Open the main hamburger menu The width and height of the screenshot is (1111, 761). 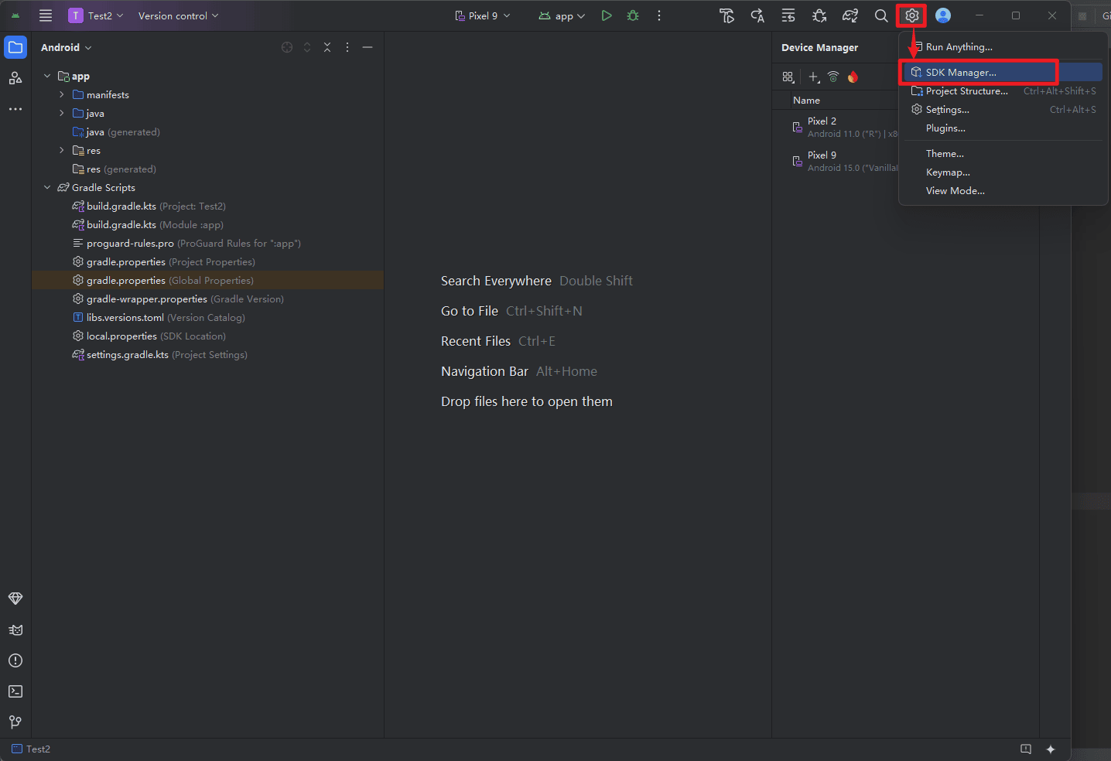click(46, 15)
